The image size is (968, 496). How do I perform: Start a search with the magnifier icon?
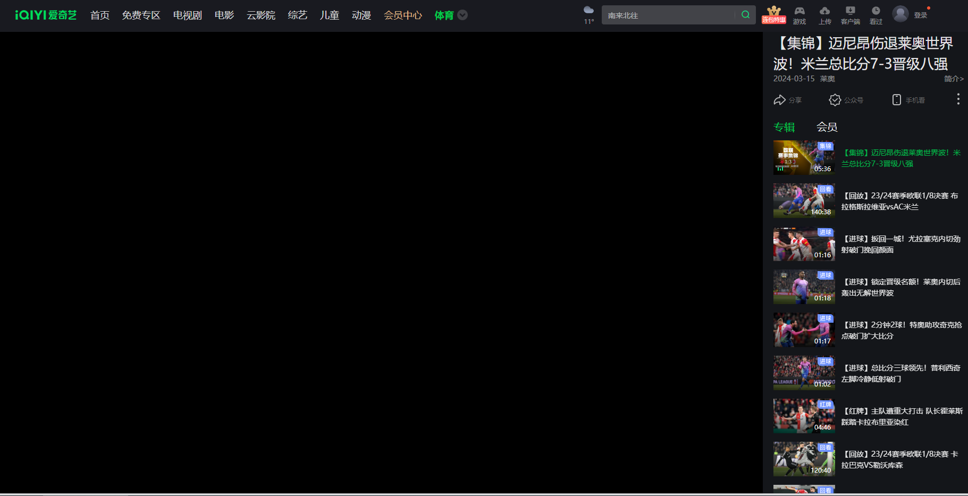tap(745, 14)
